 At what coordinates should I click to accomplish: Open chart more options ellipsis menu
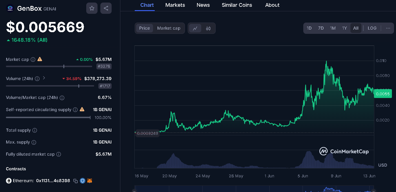(388, 28)
